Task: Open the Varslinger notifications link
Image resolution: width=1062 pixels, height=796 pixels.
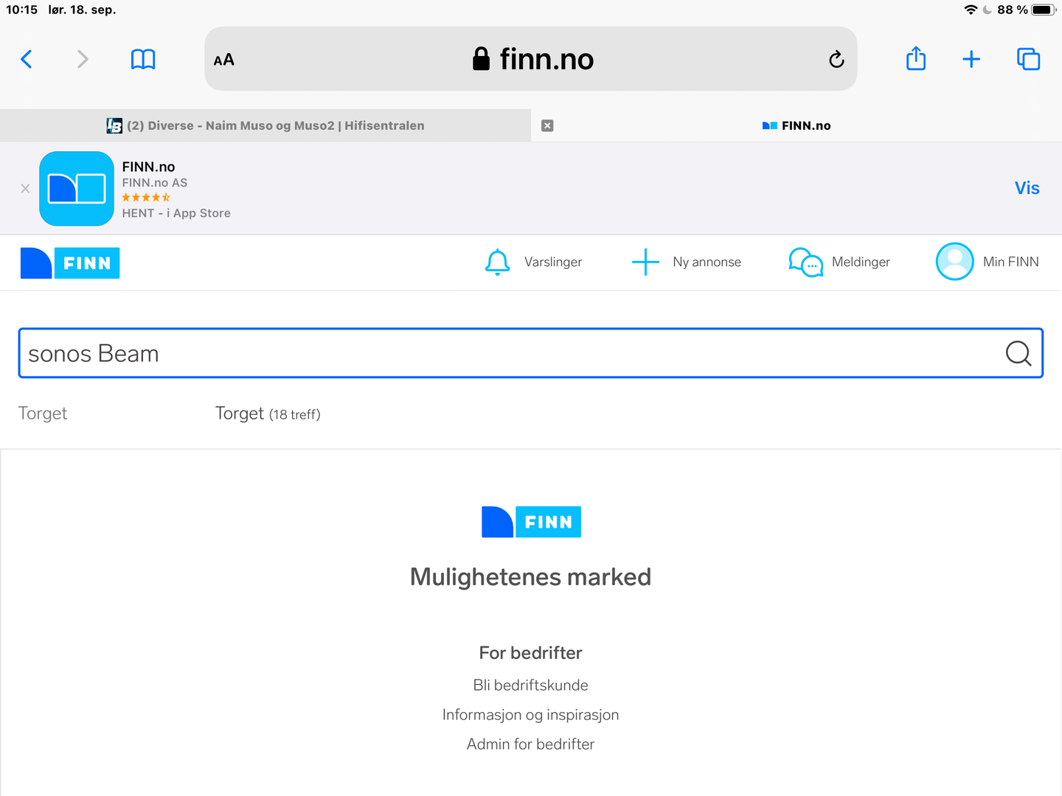Action: 553,262
